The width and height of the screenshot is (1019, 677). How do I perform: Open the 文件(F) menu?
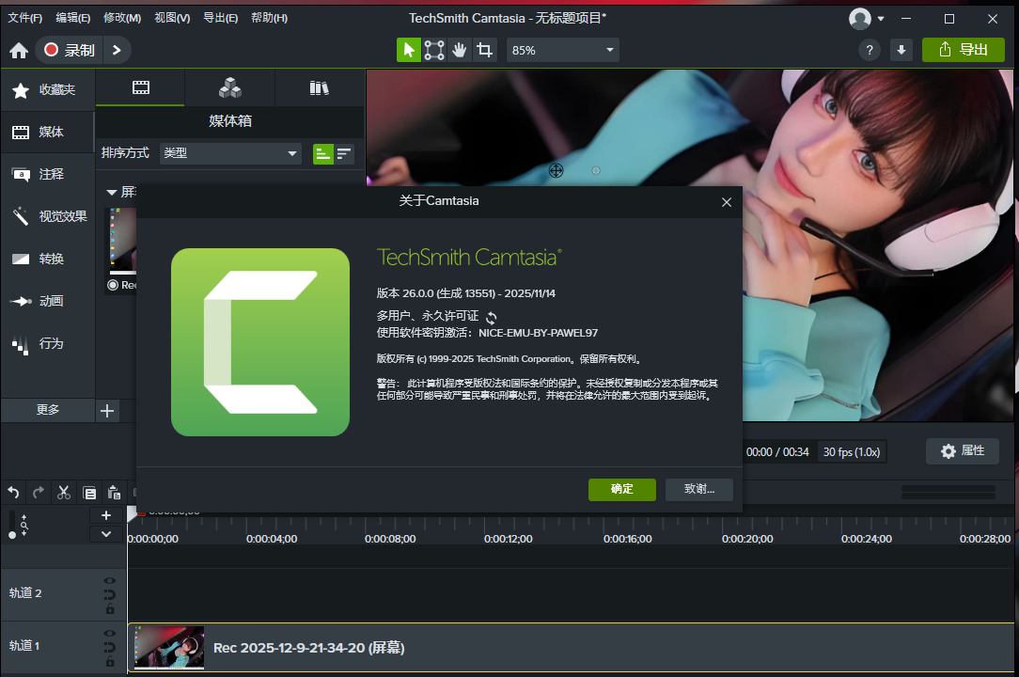(24, 18)
